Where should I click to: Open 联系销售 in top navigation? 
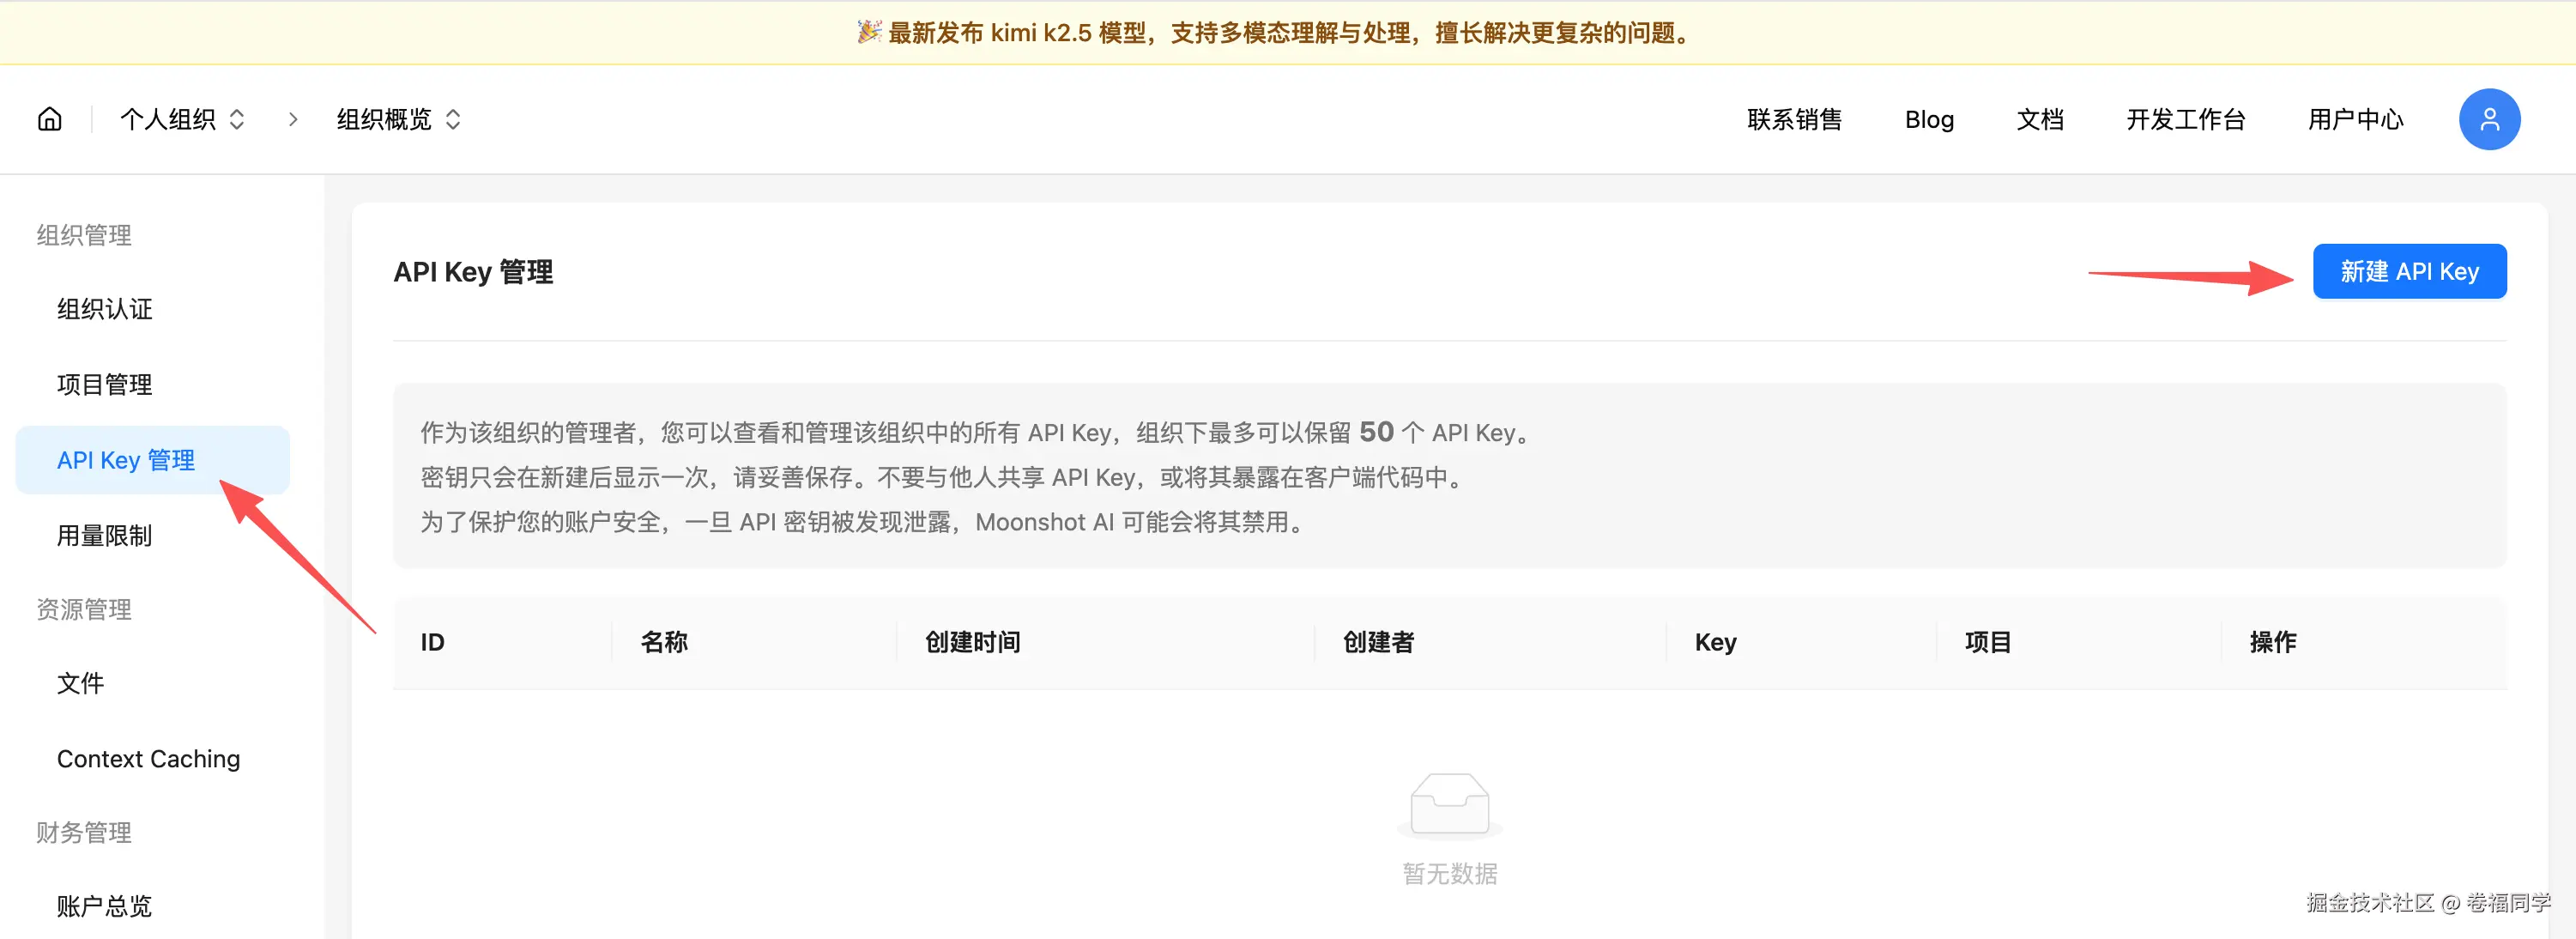(x=1794, y=120)
